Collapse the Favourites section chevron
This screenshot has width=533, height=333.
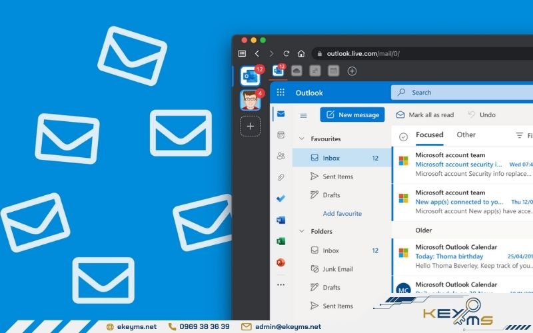click(x=301, y=139)
